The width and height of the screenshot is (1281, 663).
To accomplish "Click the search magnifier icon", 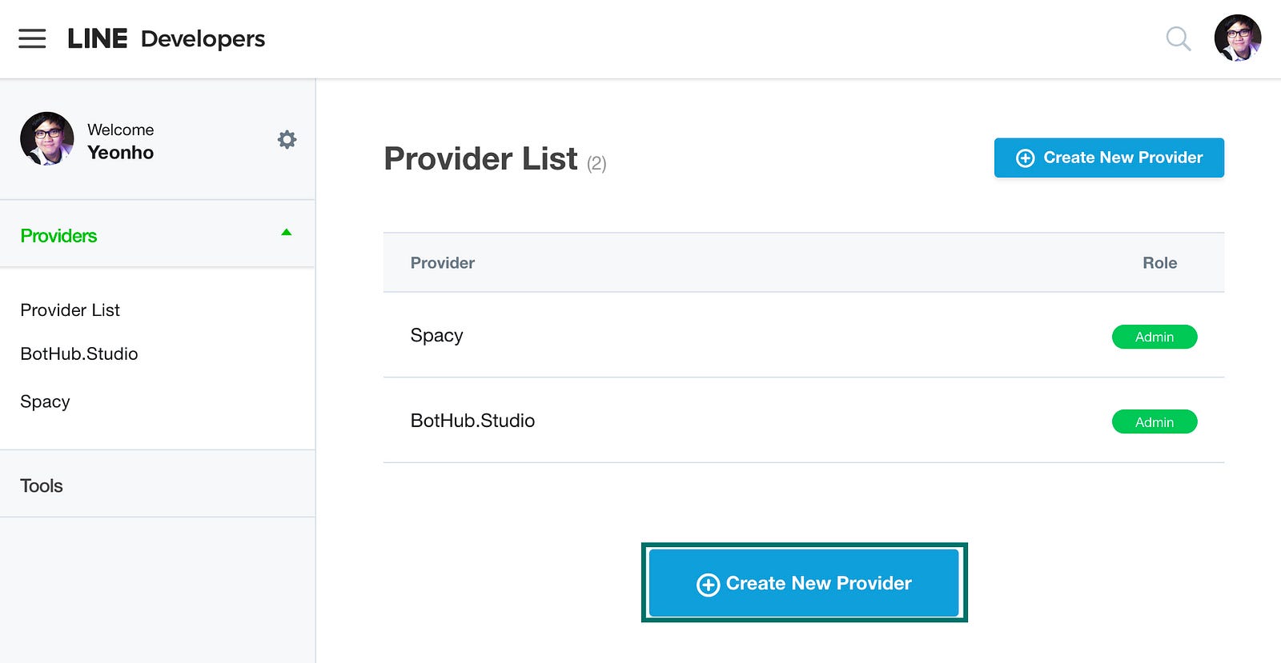I will coord(1178,38).
